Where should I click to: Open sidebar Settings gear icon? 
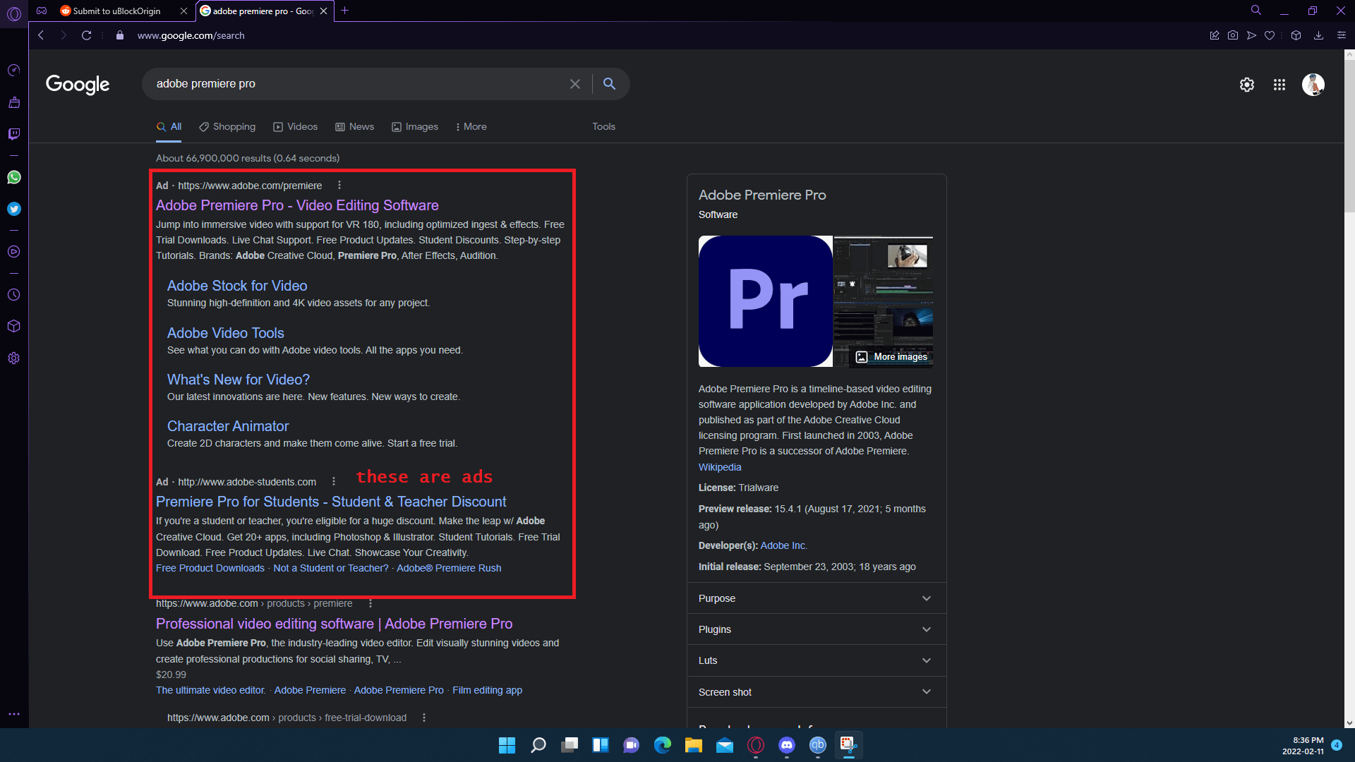(x=13, y=358)
